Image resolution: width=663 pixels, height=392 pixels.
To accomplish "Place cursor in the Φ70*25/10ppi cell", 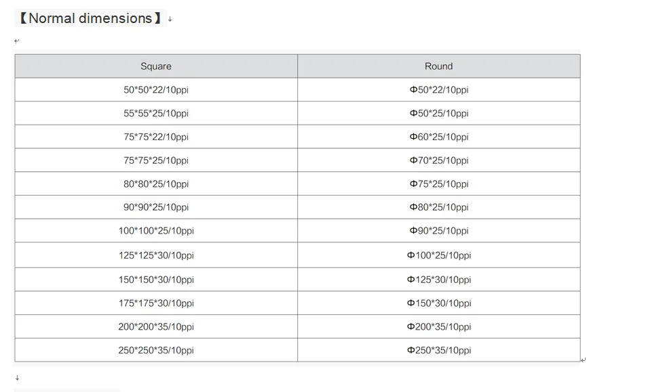I will [x=438, y=160].
